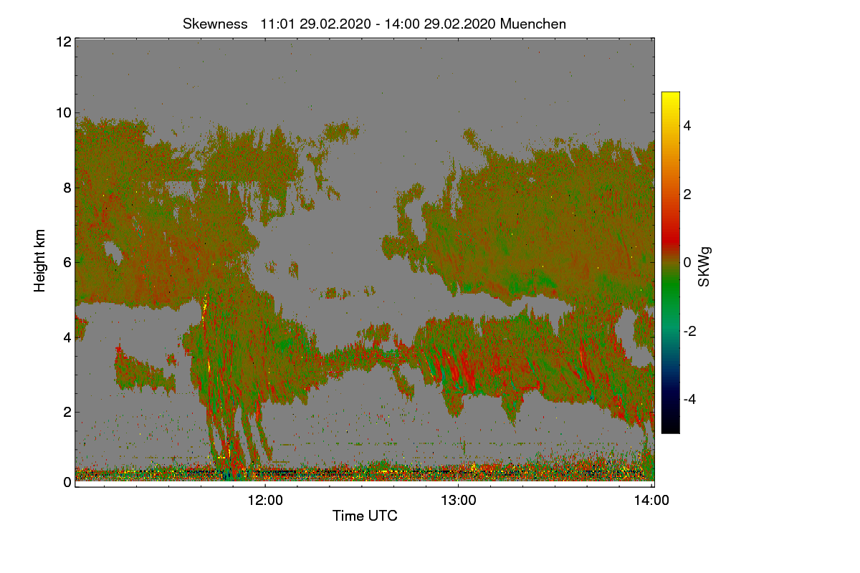Click the yellow top of the colorbar
The width and height of the screenshot is (860, 573).
(670, 97)
